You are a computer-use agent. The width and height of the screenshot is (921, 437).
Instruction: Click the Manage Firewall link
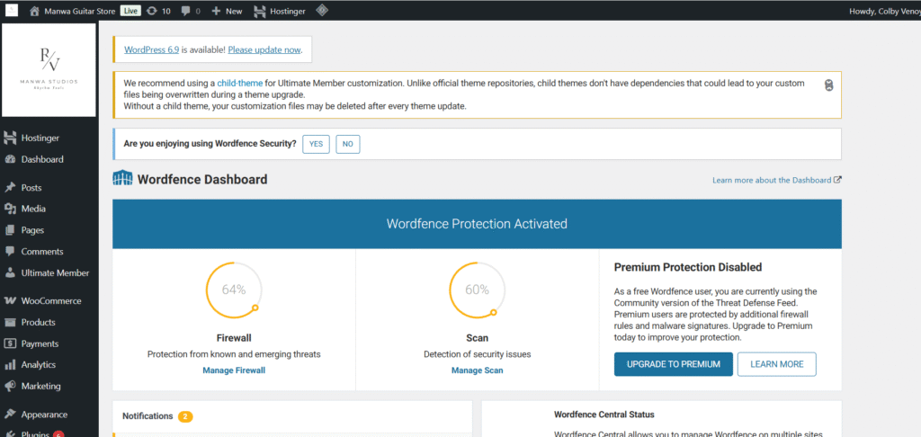tap(234, 370)
